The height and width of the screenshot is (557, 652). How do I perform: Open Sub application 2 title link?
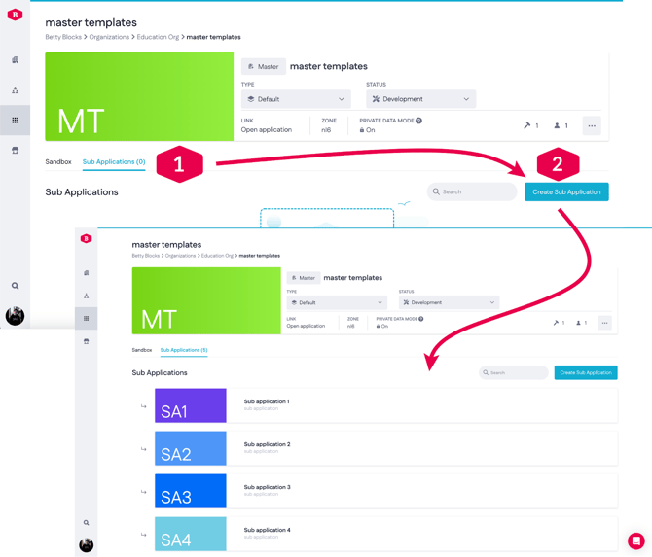click(267, 444)
